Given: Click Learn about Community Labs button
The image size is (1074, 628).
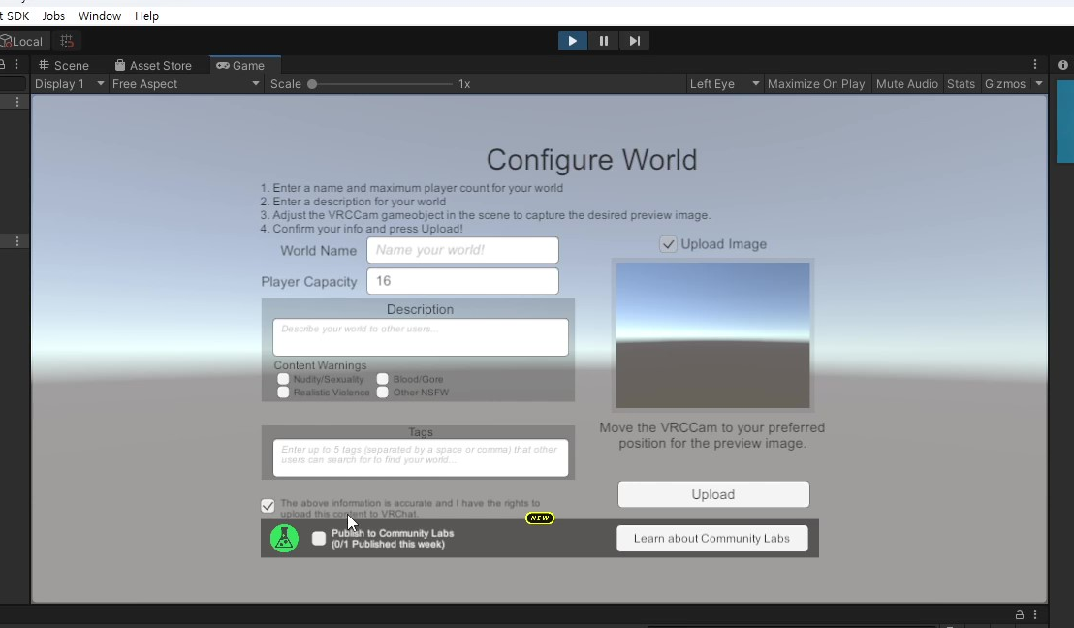Looking at the screenshot, I should coord(711,538).
